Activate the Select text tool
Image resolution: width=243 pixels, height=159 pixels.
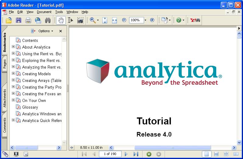click(71, 20)
